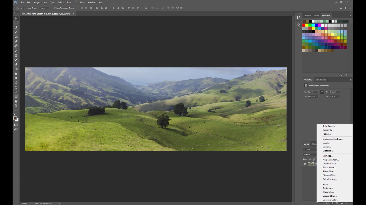Open the Image menu
366x205 pixels.
pyautogui.click(x=36, y=2)
